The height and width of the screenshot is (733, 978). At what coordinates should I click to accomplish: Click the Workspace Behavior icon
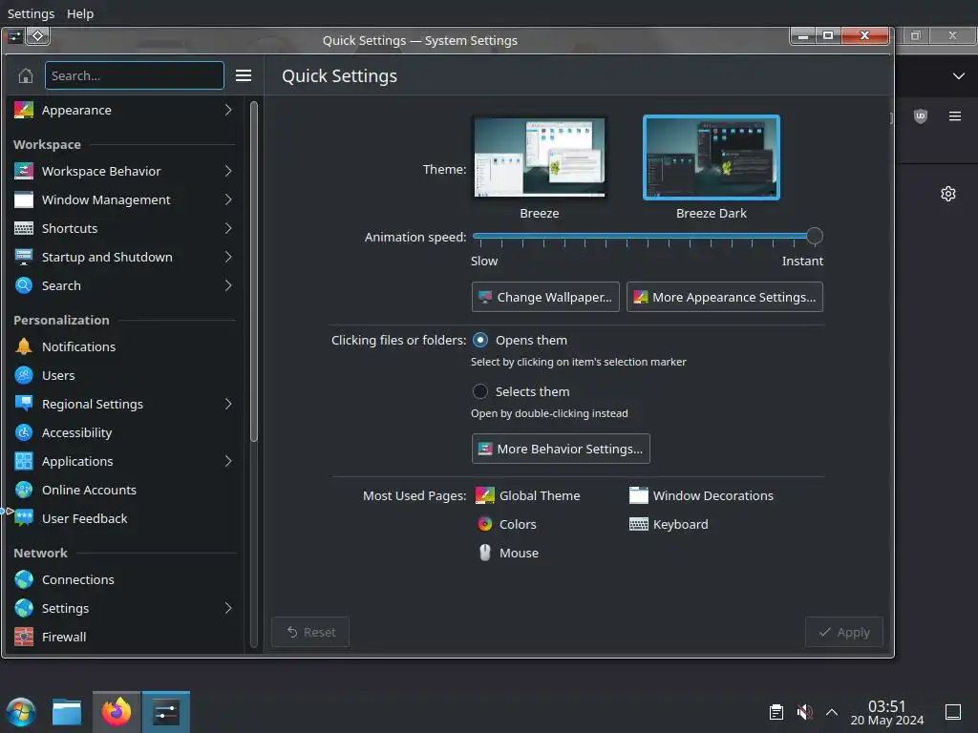pos(24,172)
